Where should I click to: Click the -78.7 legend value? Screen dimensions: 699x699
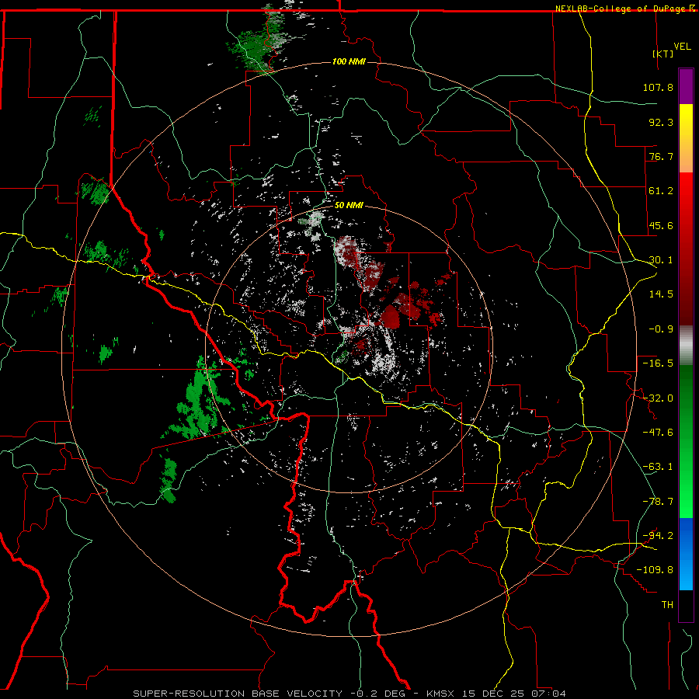tap(658, 502)
